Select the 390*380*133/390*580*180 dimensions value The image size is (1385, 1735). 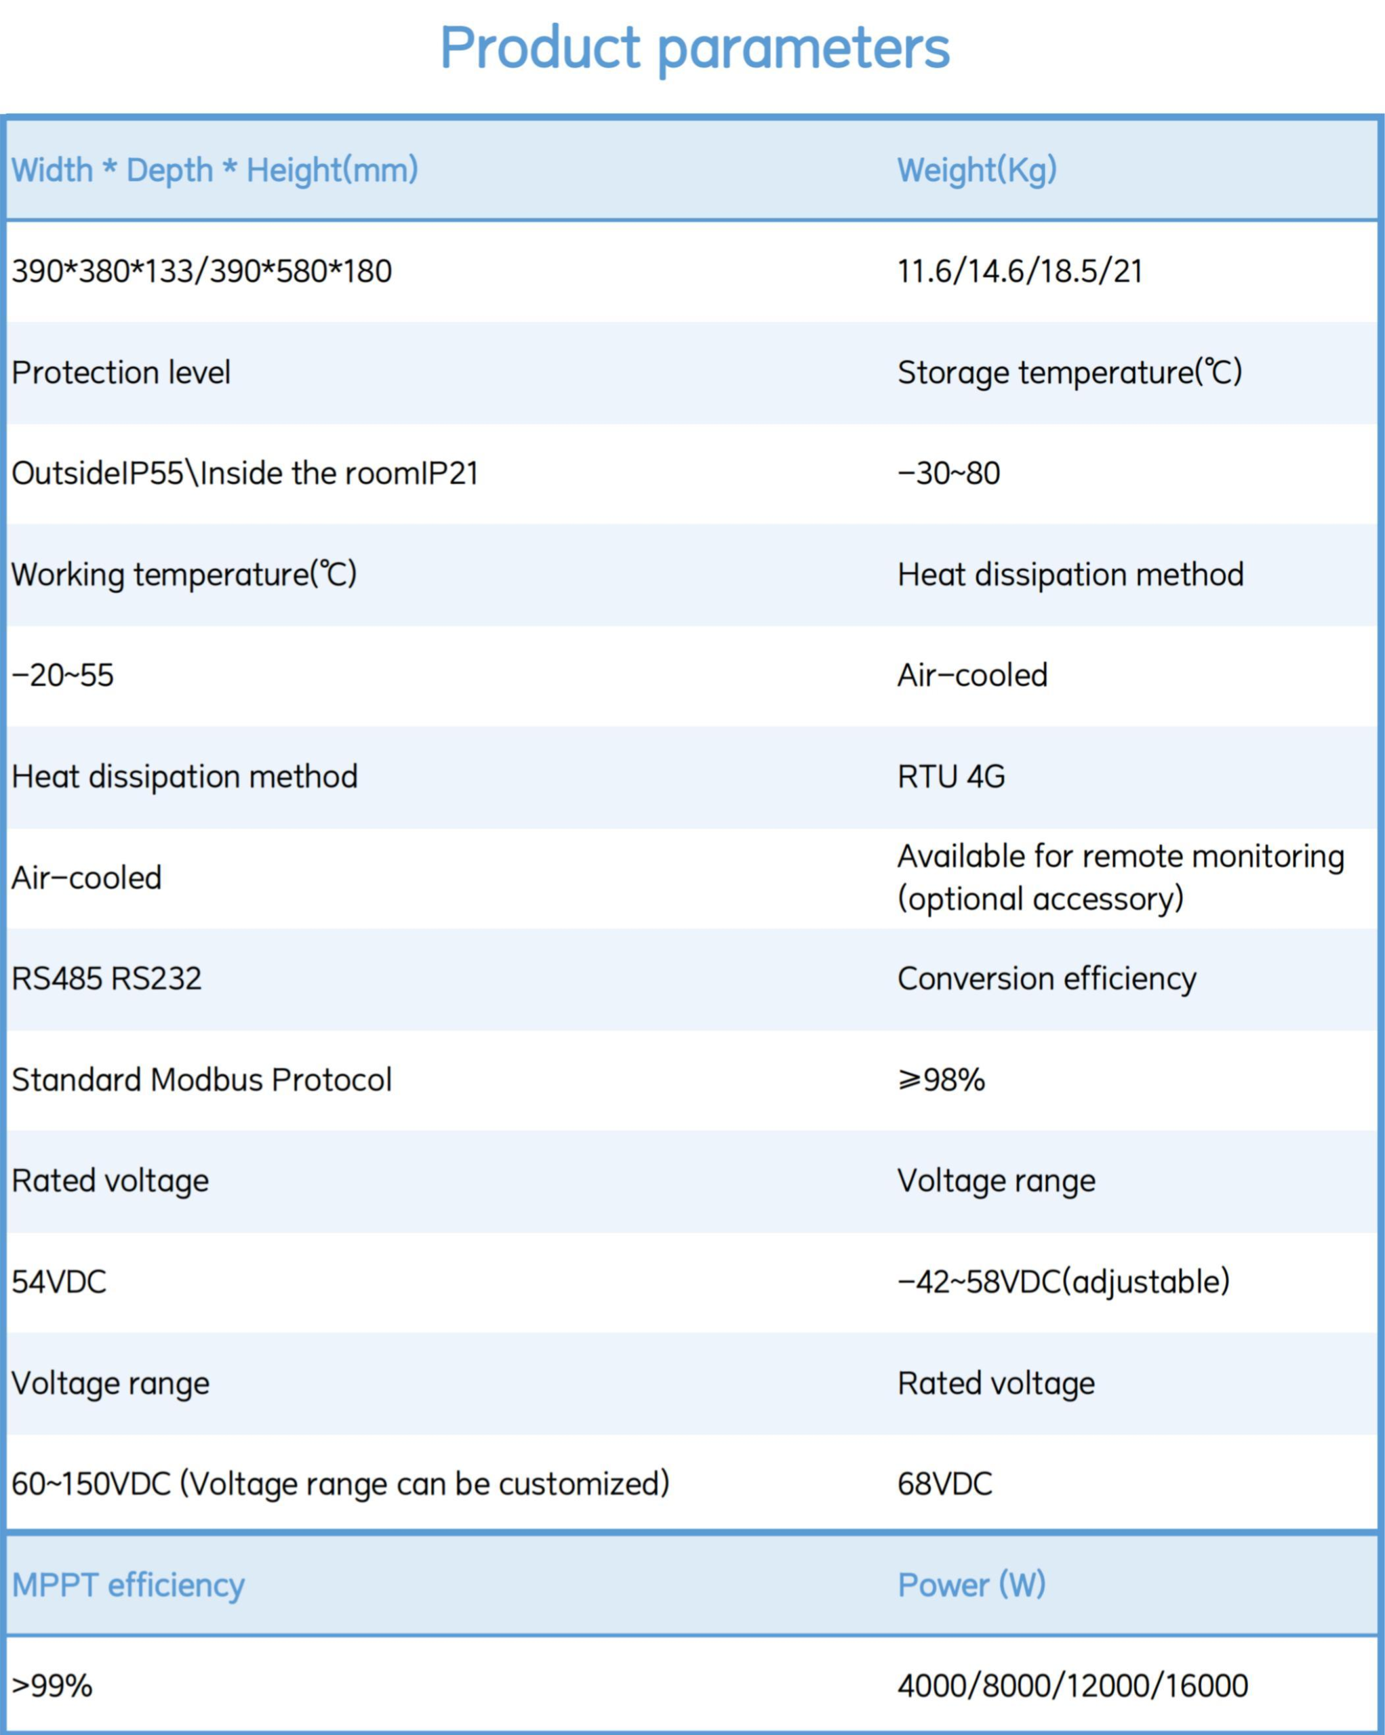[201, 272]
